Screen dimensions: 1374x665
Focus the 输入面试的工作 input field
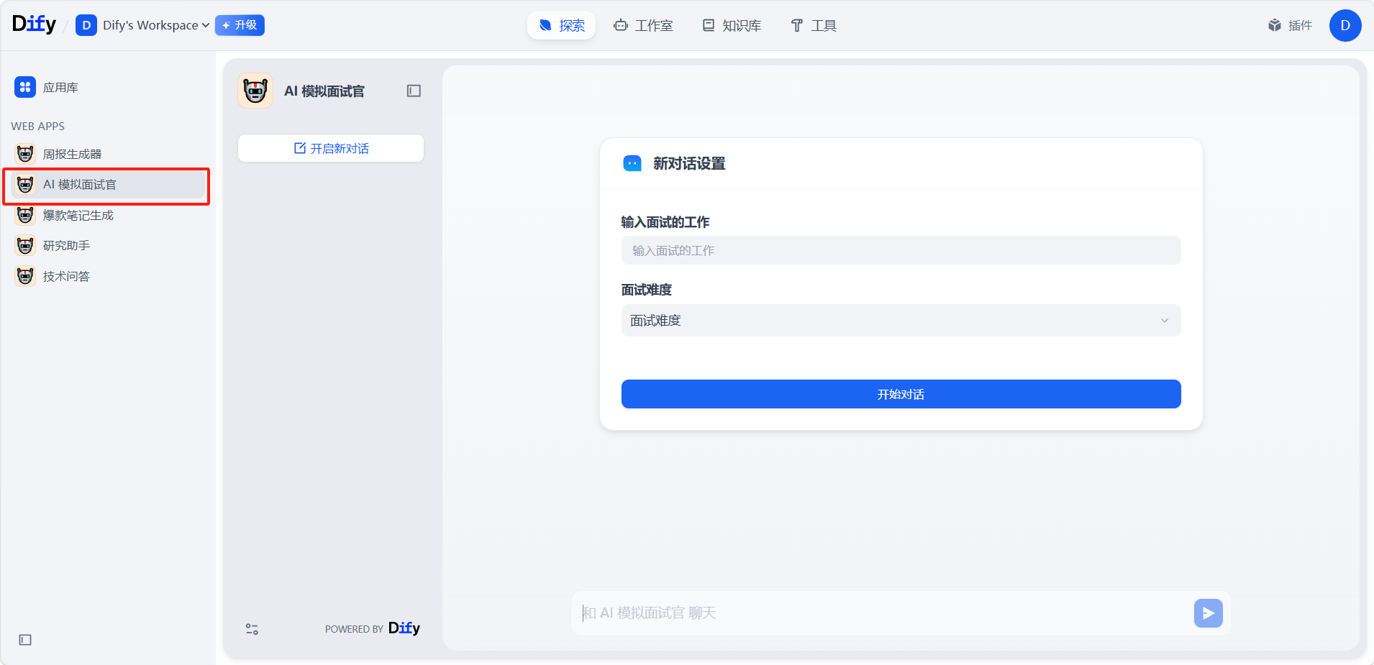point(901,250)
